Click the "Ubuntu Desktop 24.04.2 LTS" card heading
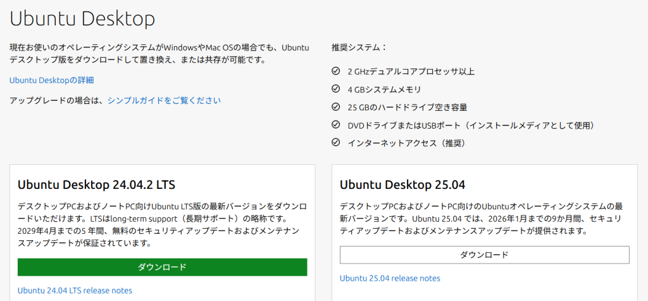Image resolution: width=648 pixels, height=301 pixels. tap(96, 185)
